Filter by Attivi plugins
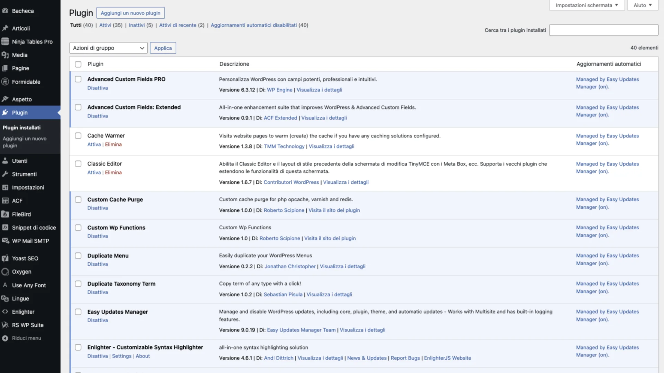Viewport: 664px width, 373px height. [105, 25]
